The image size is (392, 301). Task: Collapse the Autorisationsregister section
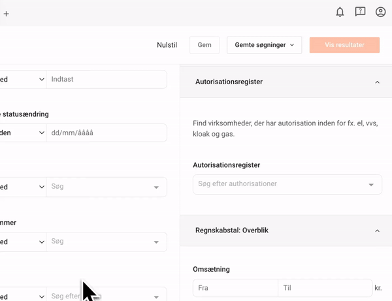(377, 82)
